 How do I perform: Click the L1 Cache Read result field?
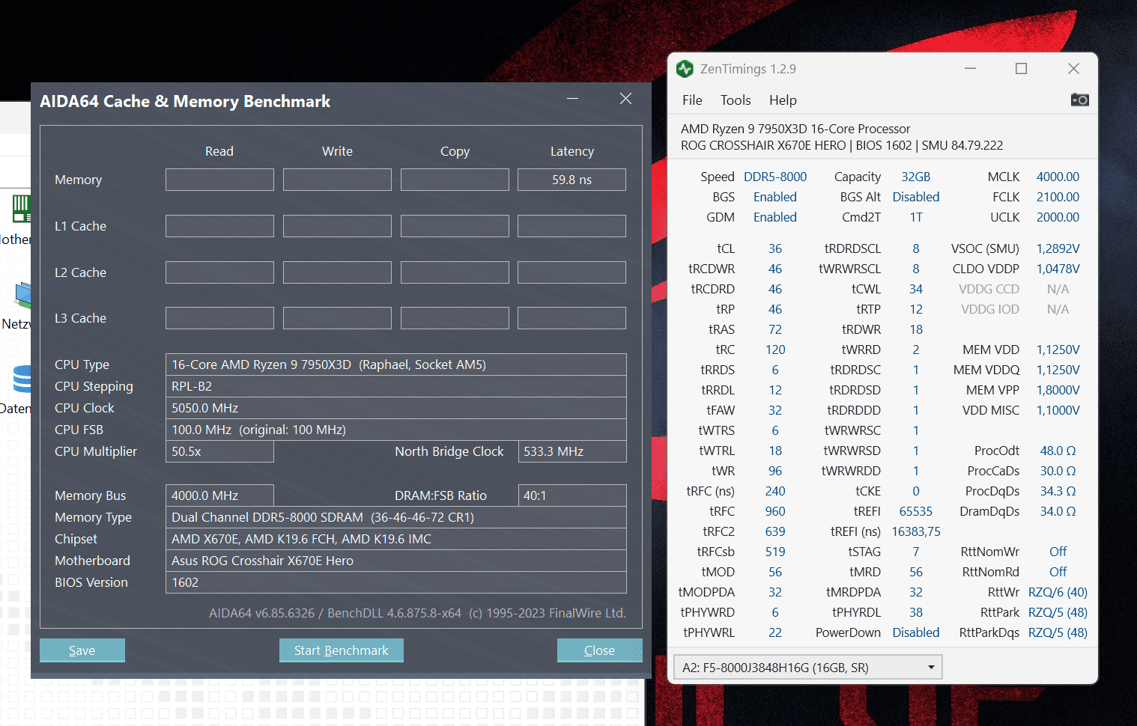coord(219,226)
